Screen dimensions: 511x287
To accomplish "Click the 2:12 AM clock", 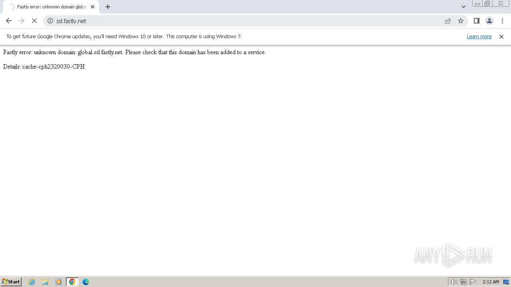I will coord(491,282).
